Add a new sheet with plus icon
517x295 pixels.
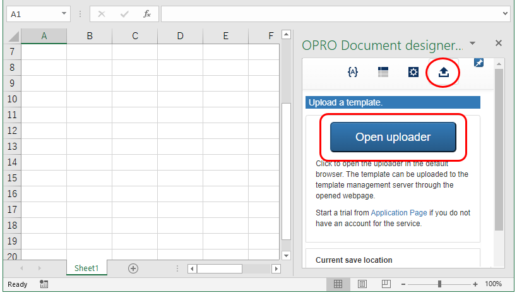click(133, 268)
